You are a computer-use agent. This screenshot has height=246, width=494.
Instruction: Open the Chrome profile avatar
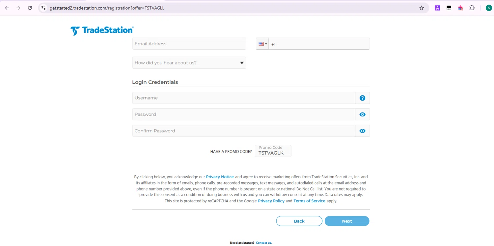(489, 8)
